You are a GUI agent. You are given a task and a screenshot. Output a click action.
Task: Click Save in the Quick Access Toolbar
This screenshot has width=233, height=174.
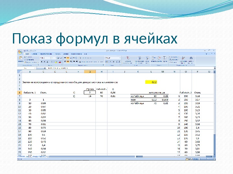point(25,51)
